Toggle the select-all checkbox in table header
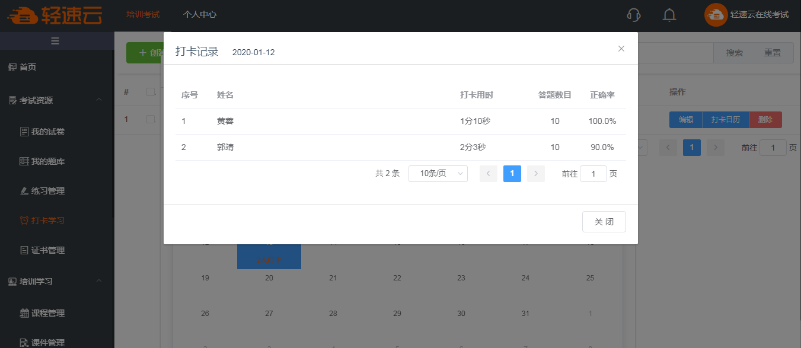The height and width of the screenshot is (348, 801). (151, 92)
